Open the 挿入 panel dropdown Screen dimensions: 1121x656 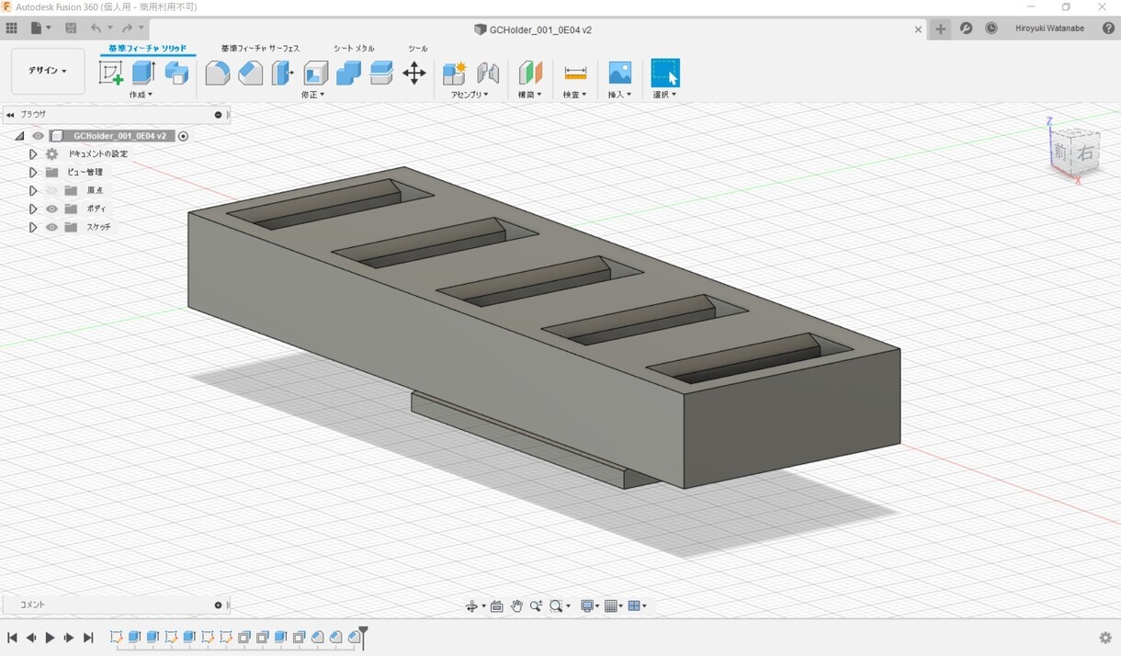coord(620,95)
